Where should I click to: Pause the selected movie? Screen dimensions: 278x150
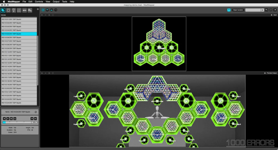coord(11,119)
